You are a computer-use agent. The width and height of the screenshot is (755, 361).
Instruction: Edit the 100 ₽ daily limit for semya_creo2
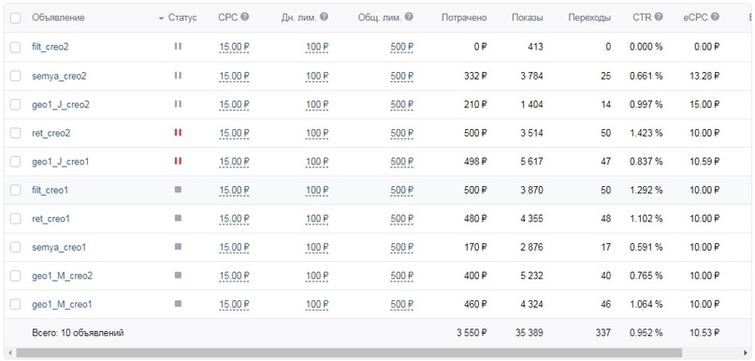[x=317, y=76]
